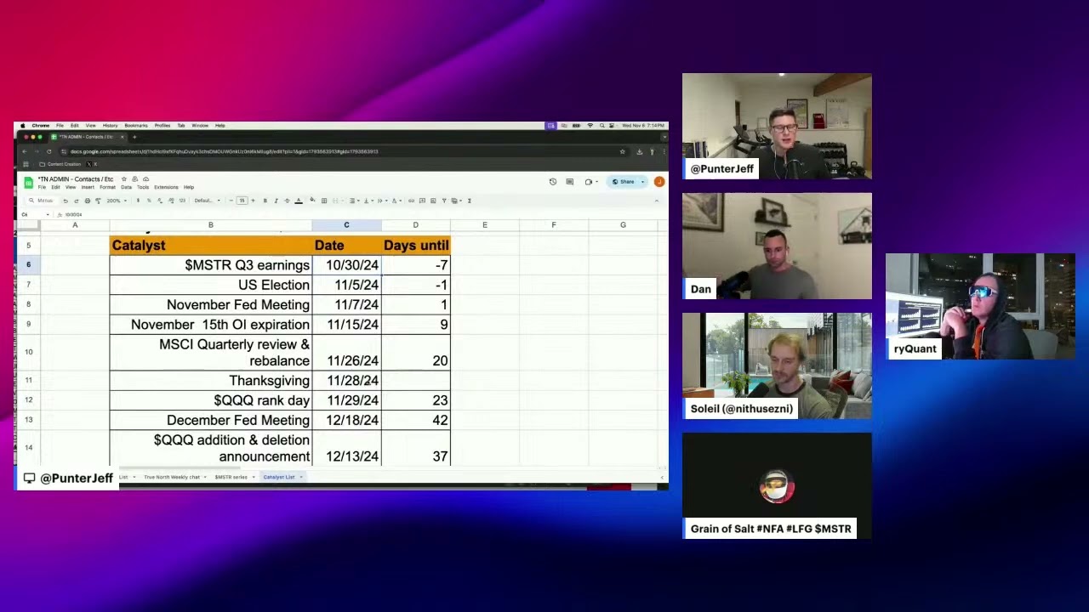Click the print icon in toolbar
Viewport: 1089px width, 612px height.
pos(87,201)
